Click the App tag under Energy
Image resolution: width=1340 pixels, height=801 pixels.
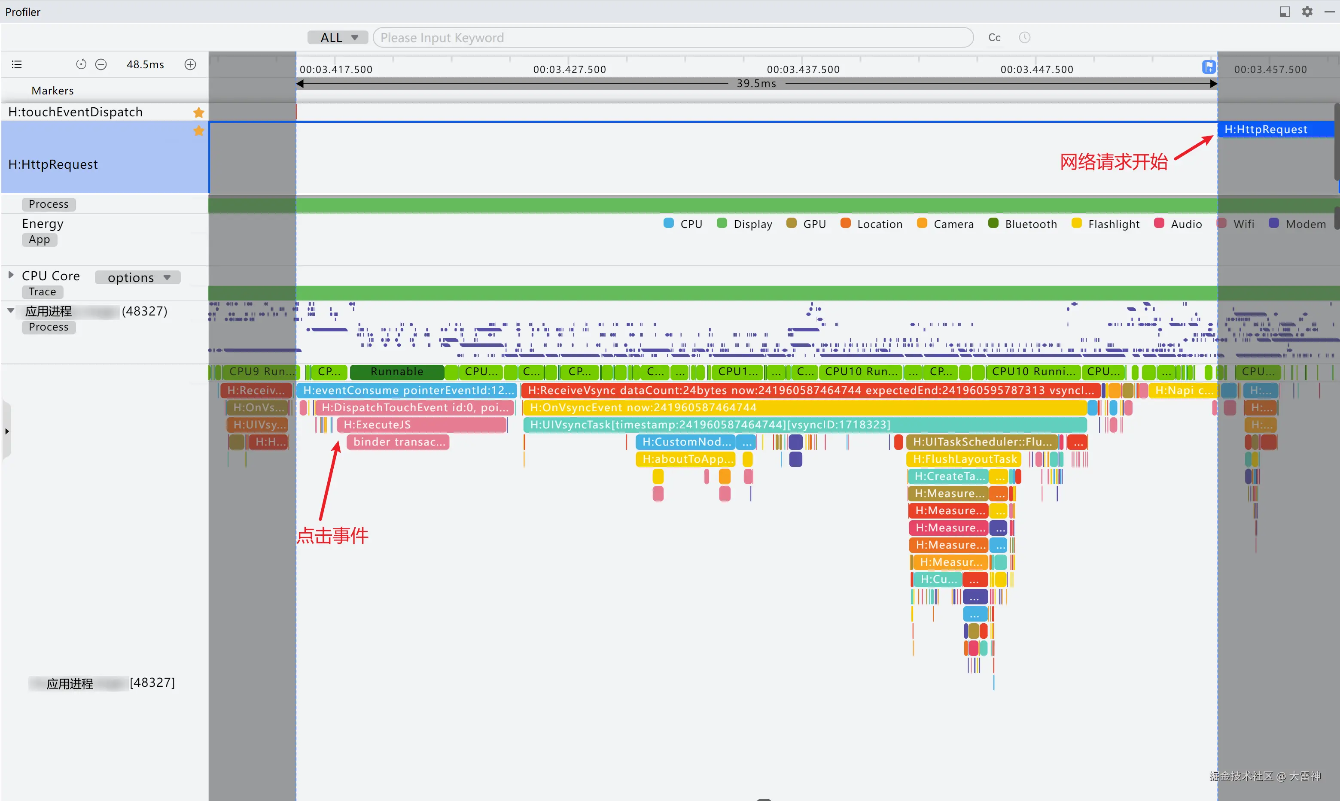pos(40,240)
